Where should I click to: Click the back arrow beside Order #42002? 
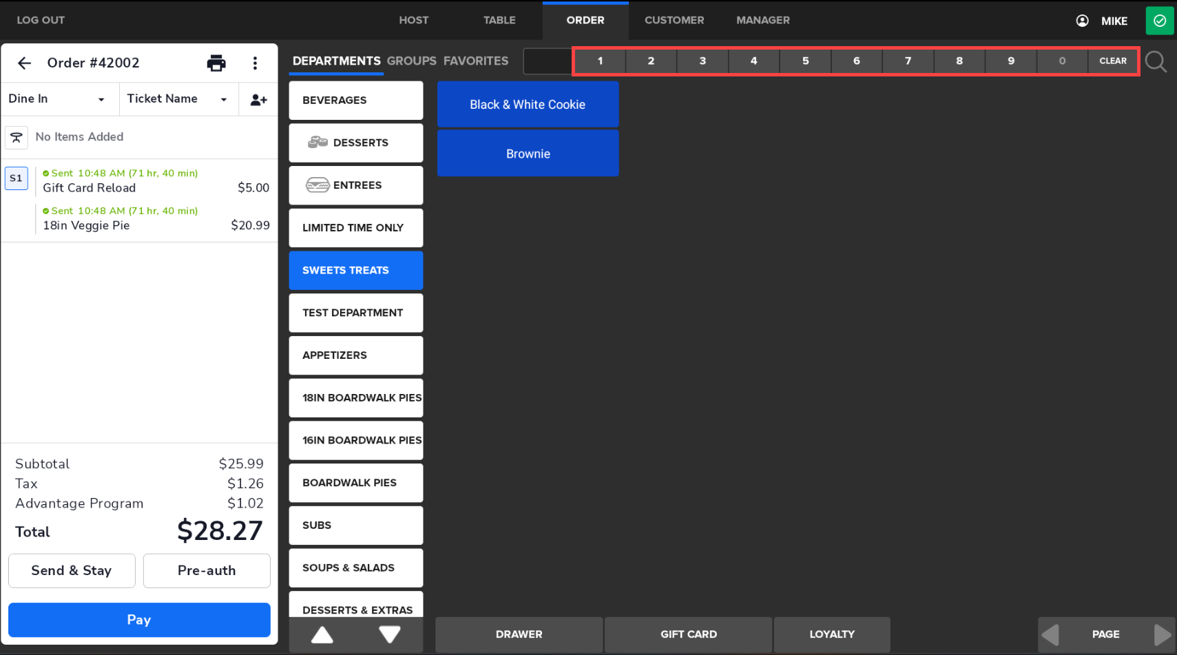[x=24, y=63]
